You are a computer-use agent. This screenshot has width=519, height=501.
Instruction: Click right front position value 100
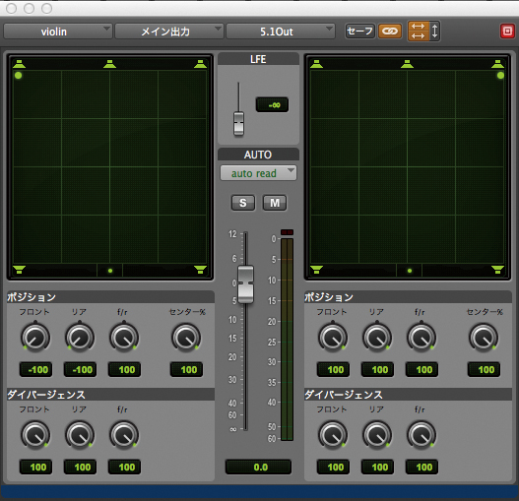(x=333, y=370)
